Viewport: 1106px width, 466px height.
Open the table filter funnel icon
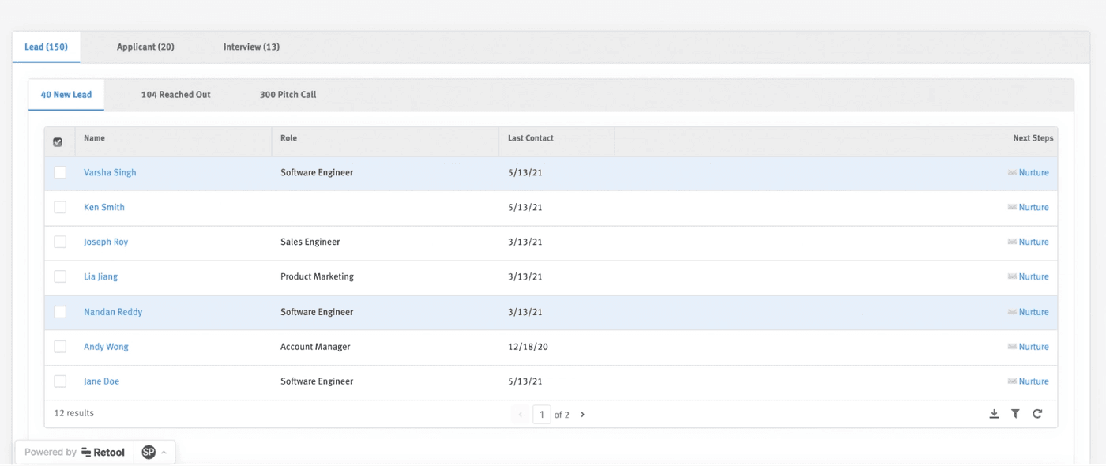tap(1015, 414)
